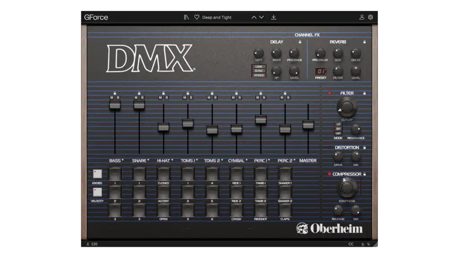Expand the PERC 2 channel dropdown arrow
Screen dimensions: 459x258
click(294, 160)
